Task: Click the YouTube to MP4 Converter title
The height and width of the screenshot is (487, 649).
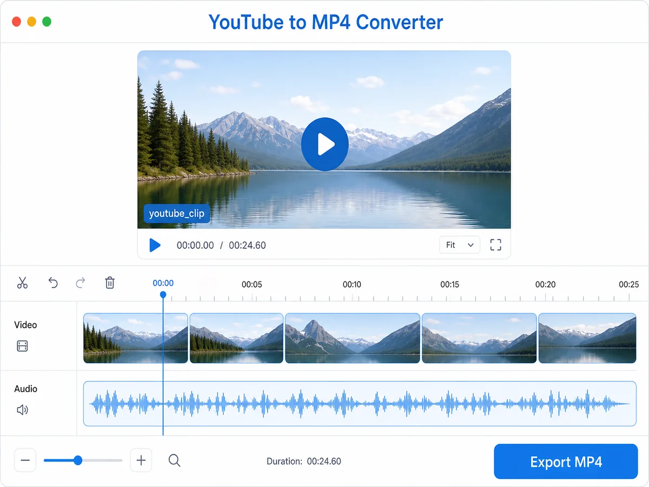Action: coord(326,22)
